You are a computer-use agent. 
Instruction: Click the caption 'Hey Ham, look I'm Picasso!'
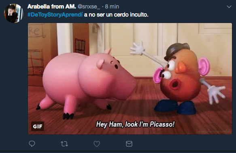(x=135, y=124)
